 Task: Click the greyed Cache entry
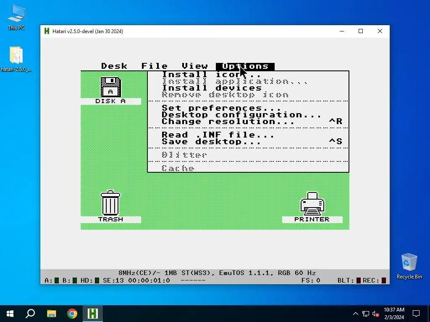coord(248,168)
